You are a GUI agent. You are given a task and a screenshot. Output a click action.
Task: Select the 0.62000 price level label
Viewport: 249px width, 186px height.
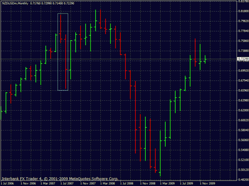pos(243,110)
